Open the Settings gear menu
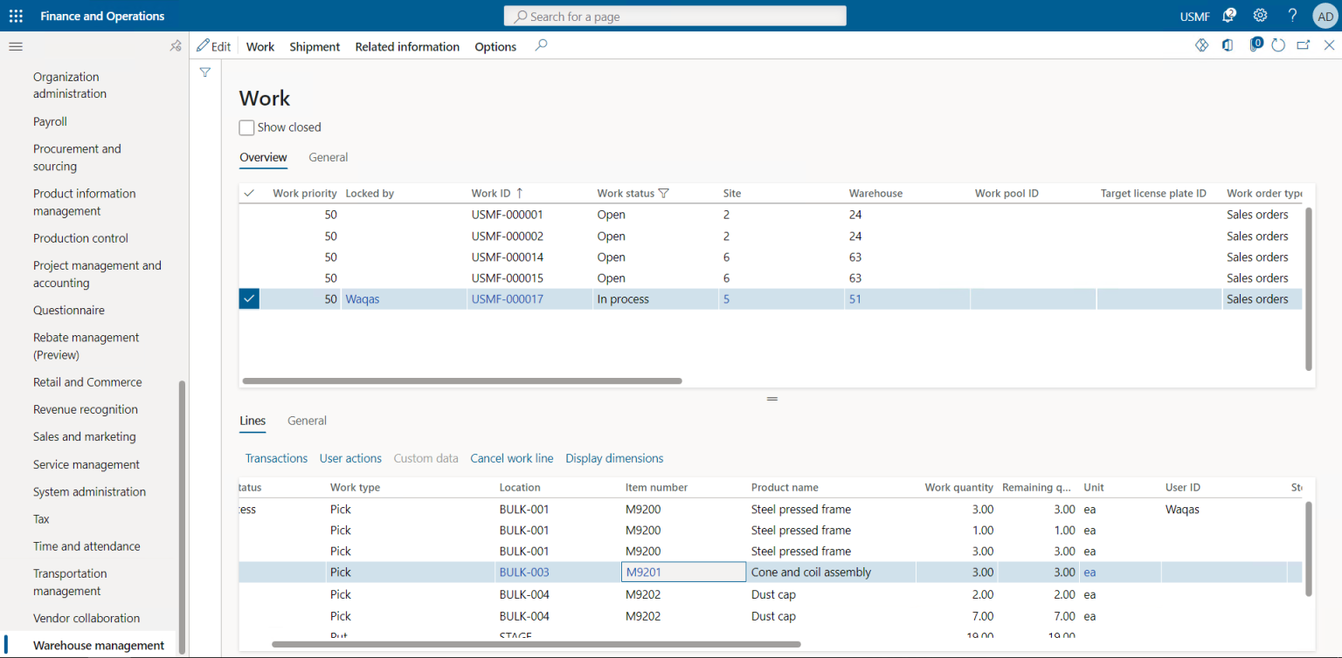The height and width of the screenshot is (658, 1342). [x=1259, y=15]
